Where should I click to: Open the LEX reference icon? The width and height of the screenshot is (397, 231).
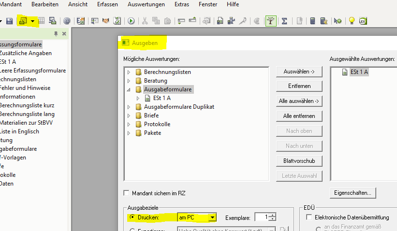pyautogui.click(x=363, y=21)
